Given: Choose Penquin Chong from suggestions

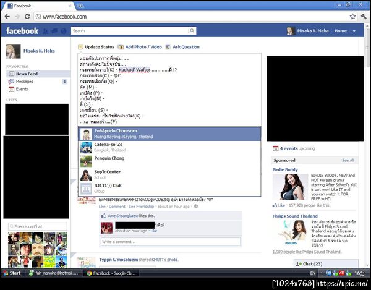Looking at the screenshot, I should 169,161.
